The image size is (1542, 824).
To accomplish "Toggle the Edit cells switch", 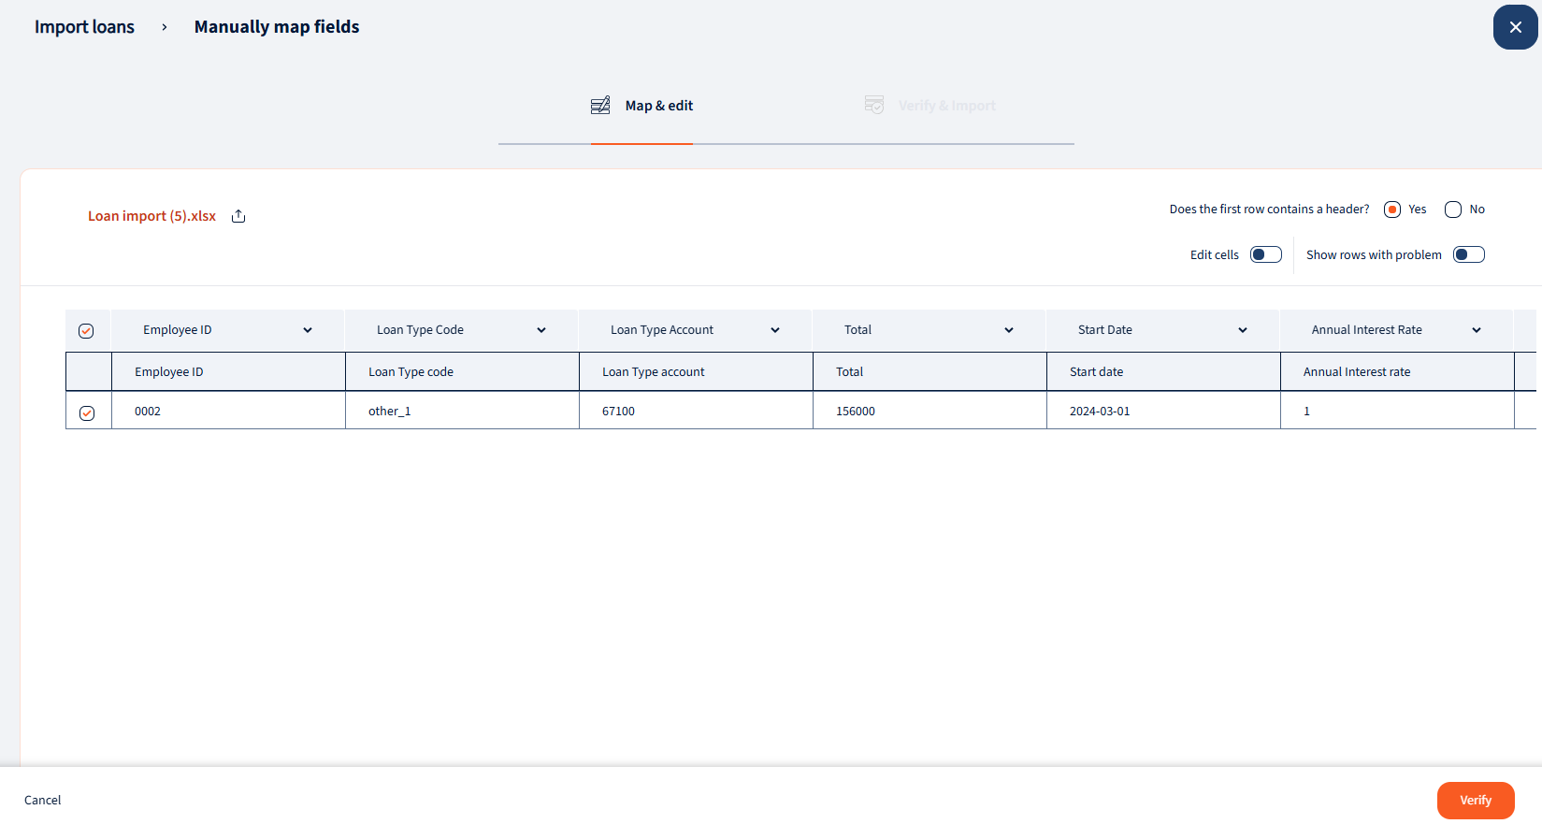I will [1265, 255].
